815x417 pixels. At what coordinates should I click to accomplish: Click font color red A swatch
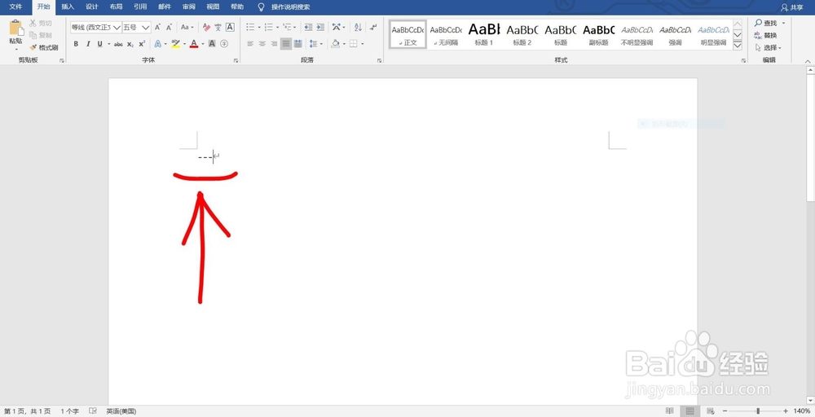click(194, 44)
